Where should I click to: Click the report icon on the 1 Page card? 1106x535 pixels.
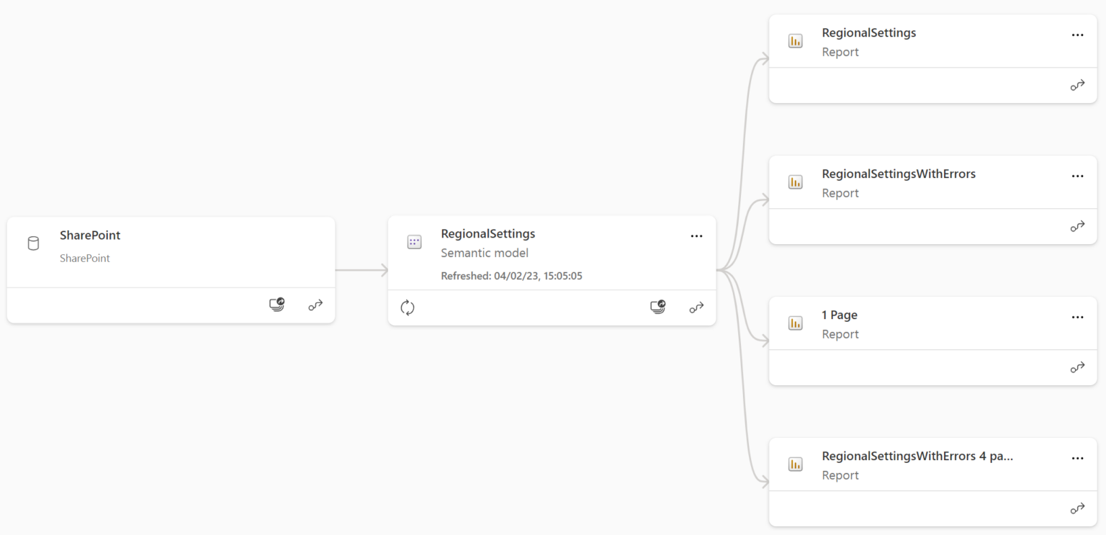pos(795,323)
